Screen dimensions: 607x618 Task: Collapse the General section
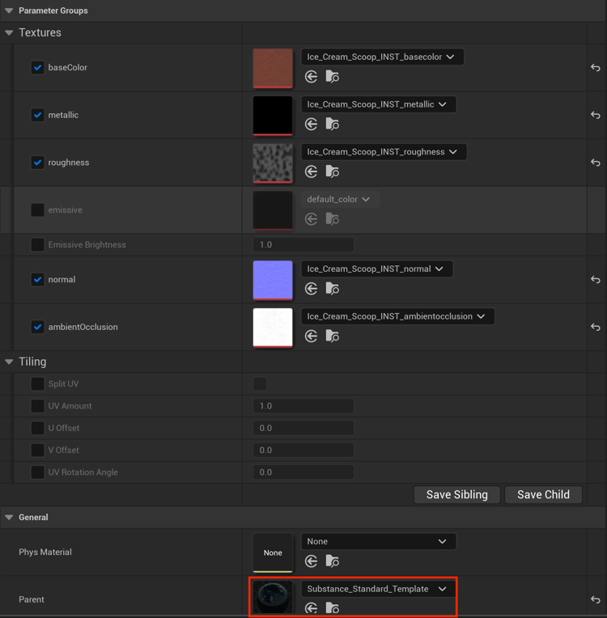[9, 517]
